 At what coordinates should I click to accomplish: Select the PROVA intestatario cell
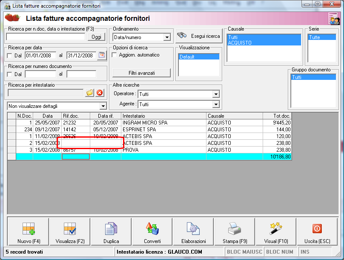pyautogui.click(x=163, y=150)
